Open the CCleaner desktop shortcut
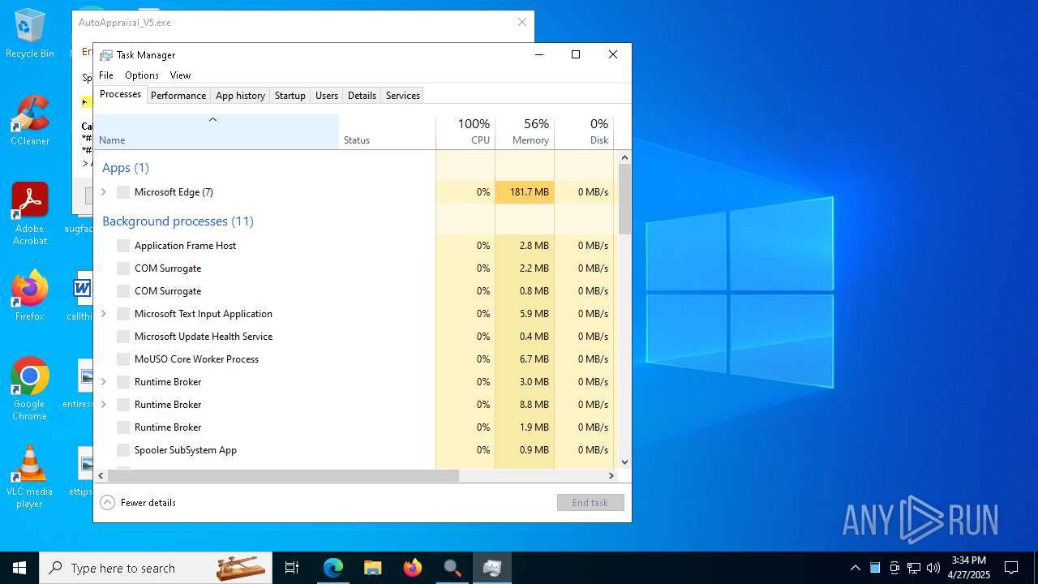Viewport: 1038px width, 584px height. pyautogui.click(x=30, y=121)
